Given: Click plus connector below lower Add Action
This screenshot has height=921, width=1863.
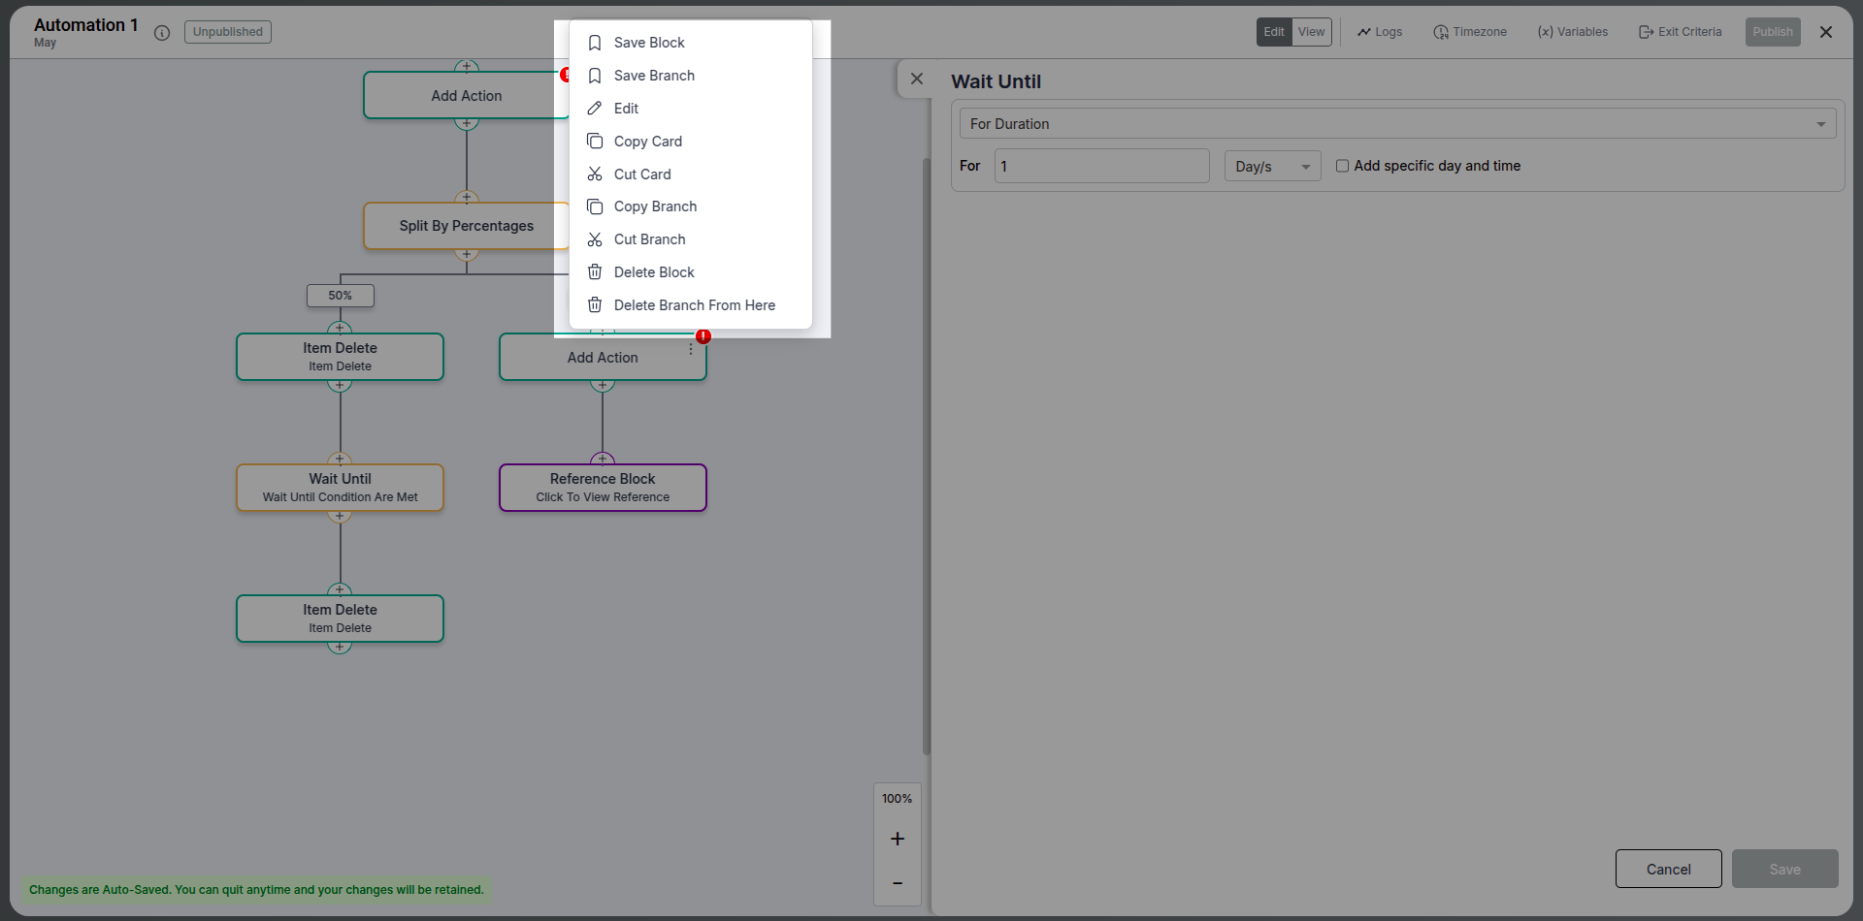Looking at the screenshot, I should pos(603,385).
